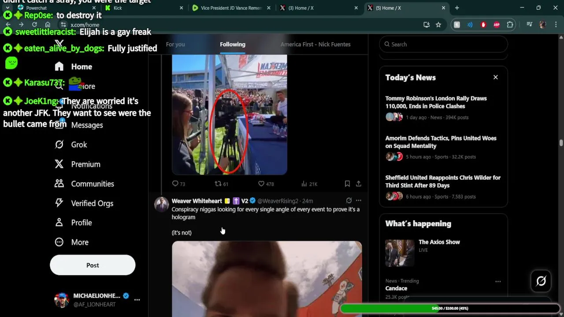This screenshot has width=564, height=317.
Task: Open account switcher dots beside MICHAELIONHE...
Action: [137, 300]
